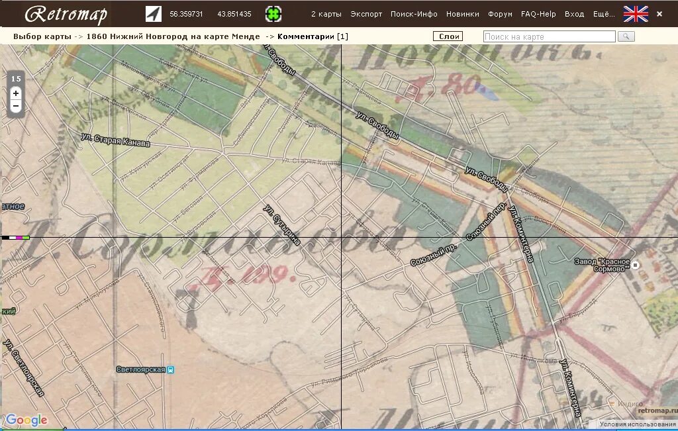
Task: Click '1860 Нижний Новгород на карте Менде' link
Action: pyautogui.click(x=173, y=36)
